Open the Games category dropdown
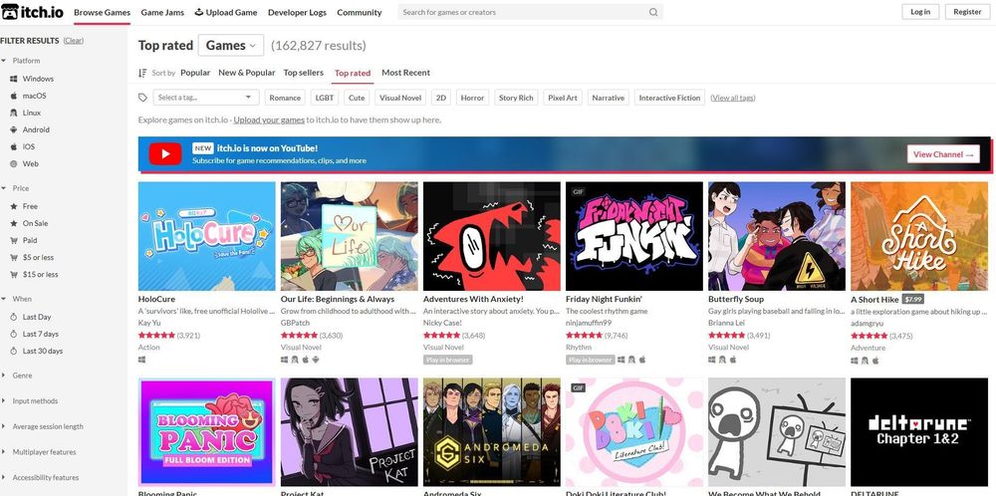Viewport: 996px width, 496px height. coord(231,45)
